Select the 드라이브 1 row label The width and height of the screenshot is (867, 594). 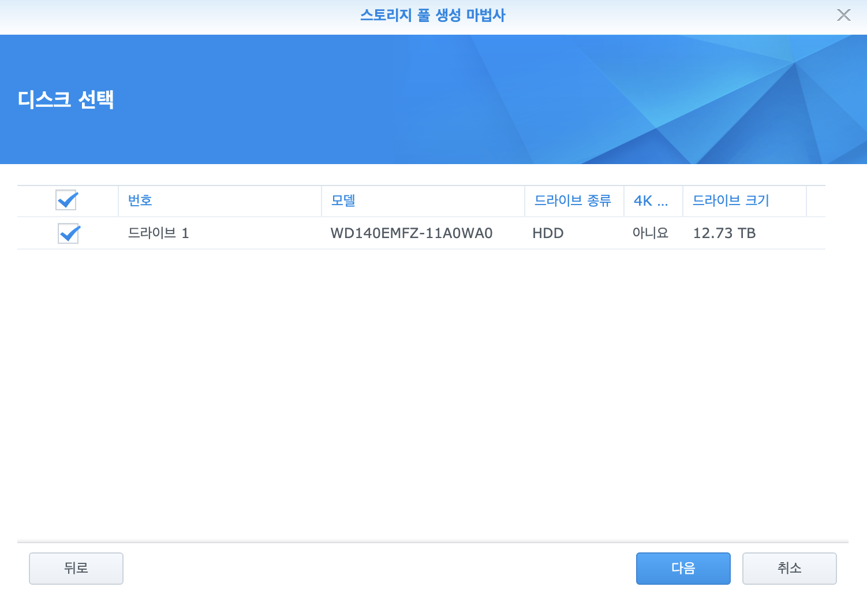pos(158,233)
